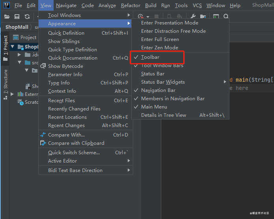The height and width of the screenshot is (219, 274).
Task: Toggle the Toolbar option off
Action: click(x=150, y=57)
